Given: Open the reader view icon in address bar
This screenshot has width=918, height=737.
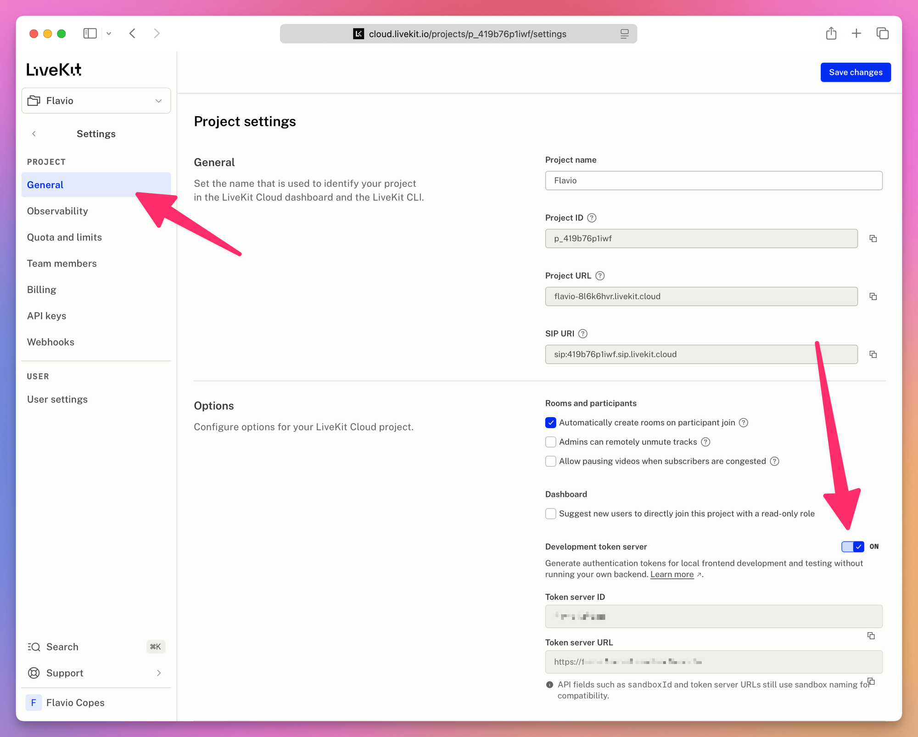Looking at the screenshot, I should point(624,34).
